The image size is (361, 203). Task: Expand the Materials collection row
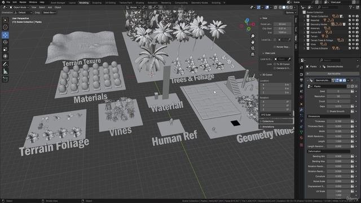305,28
